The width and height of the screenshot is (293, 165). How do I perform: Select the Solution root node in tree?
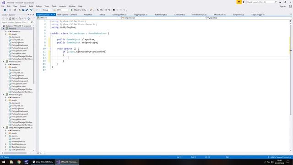(x=18, y=26)
